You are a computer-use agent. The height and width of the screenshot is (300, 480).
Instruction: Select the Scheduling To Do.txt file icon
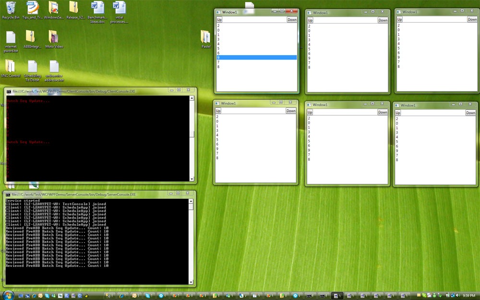coord(33,66)
